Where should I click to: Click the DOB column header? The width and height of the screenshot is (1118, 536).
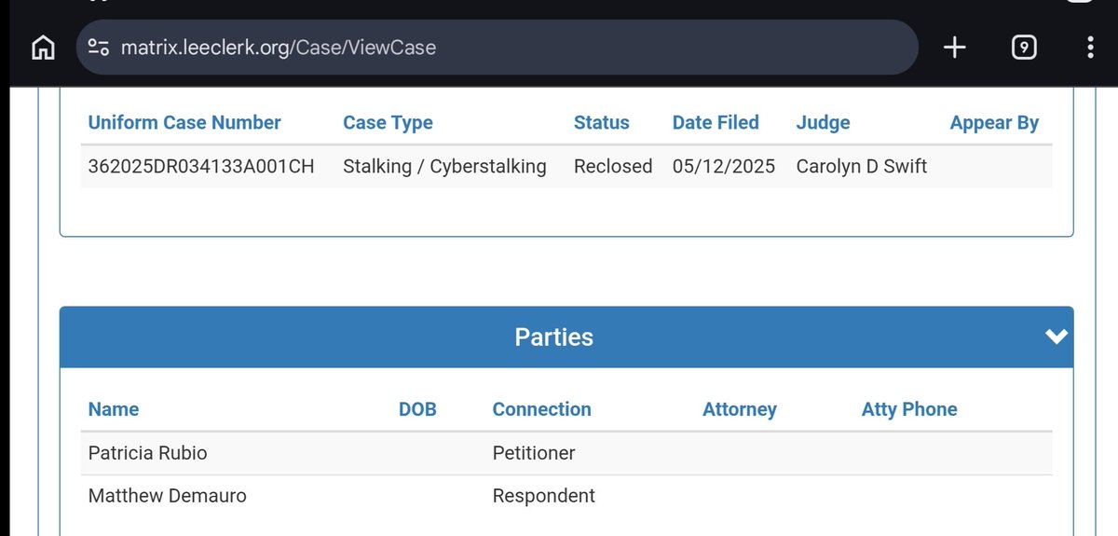tap(417, 409)
